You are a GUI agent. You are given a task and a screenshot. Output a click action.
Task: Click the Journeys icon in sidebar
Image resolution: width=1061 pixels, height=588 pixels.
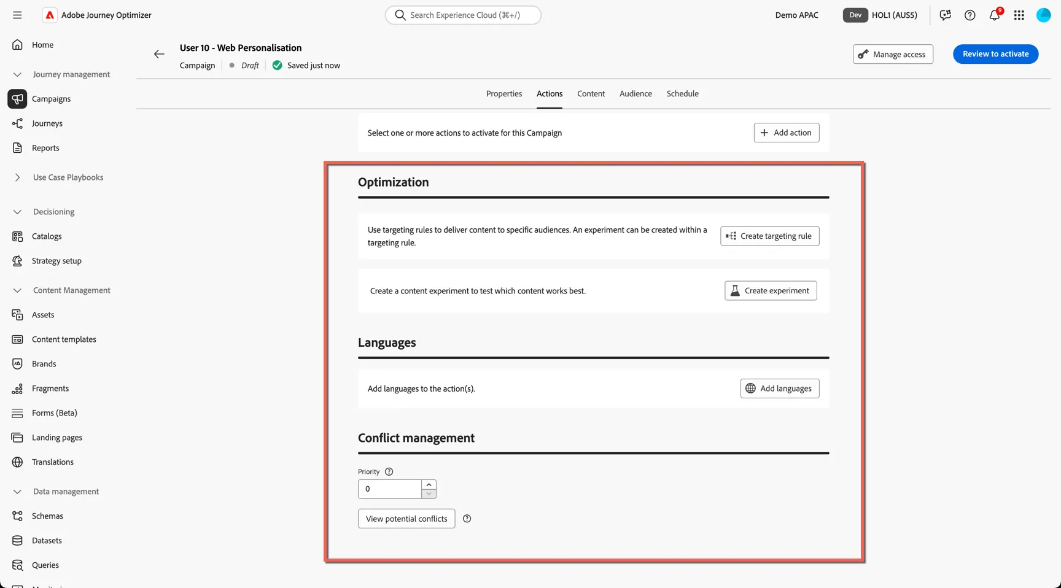click(x=17, y=123)
